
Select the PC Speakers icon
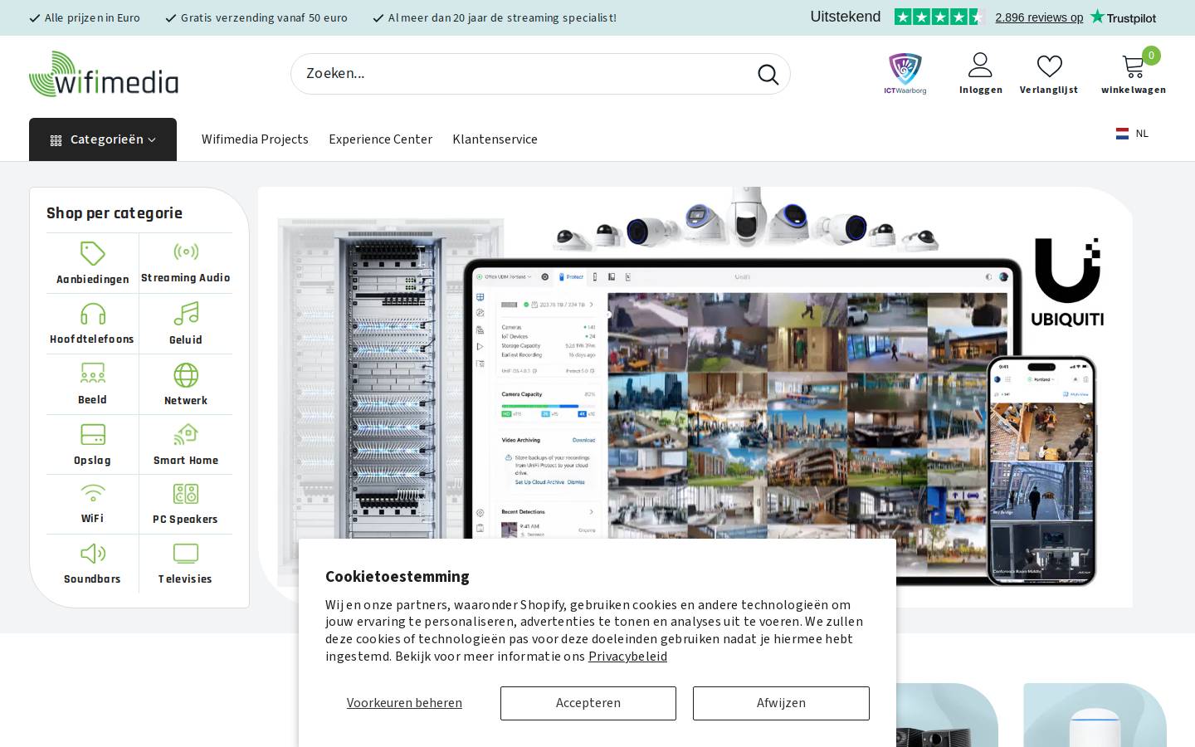(x=186, y=494)
